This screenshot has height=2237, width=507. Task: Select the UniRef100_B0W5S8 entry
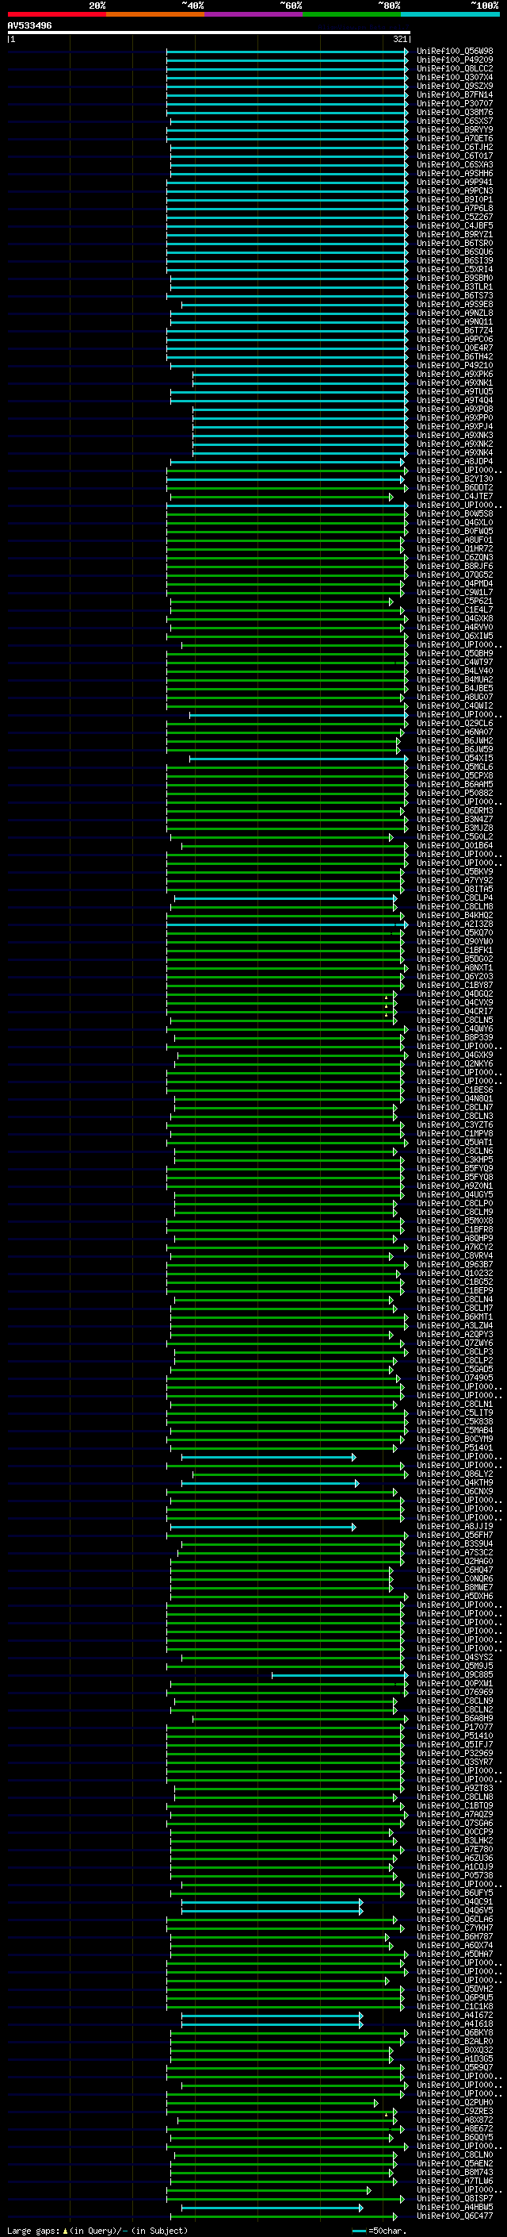tap(455, 514)
